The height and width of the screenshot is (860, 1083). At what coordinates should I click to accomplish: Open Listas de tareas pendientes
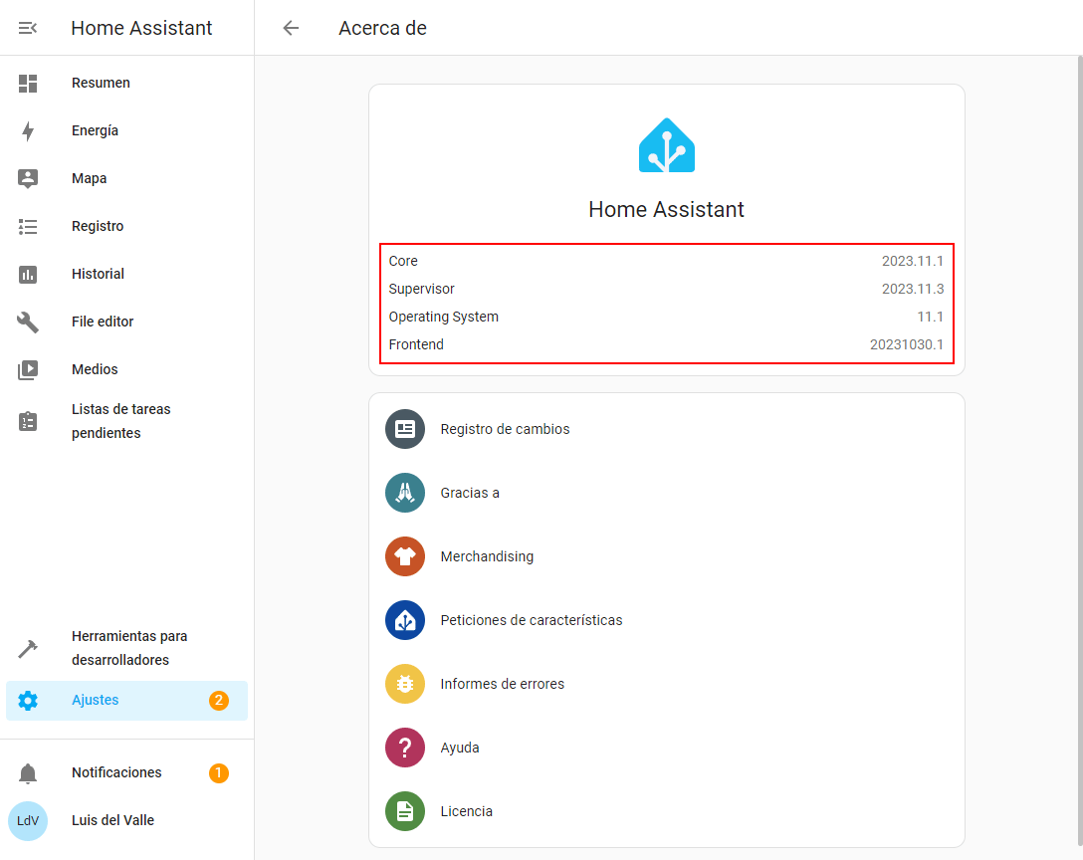120,421
